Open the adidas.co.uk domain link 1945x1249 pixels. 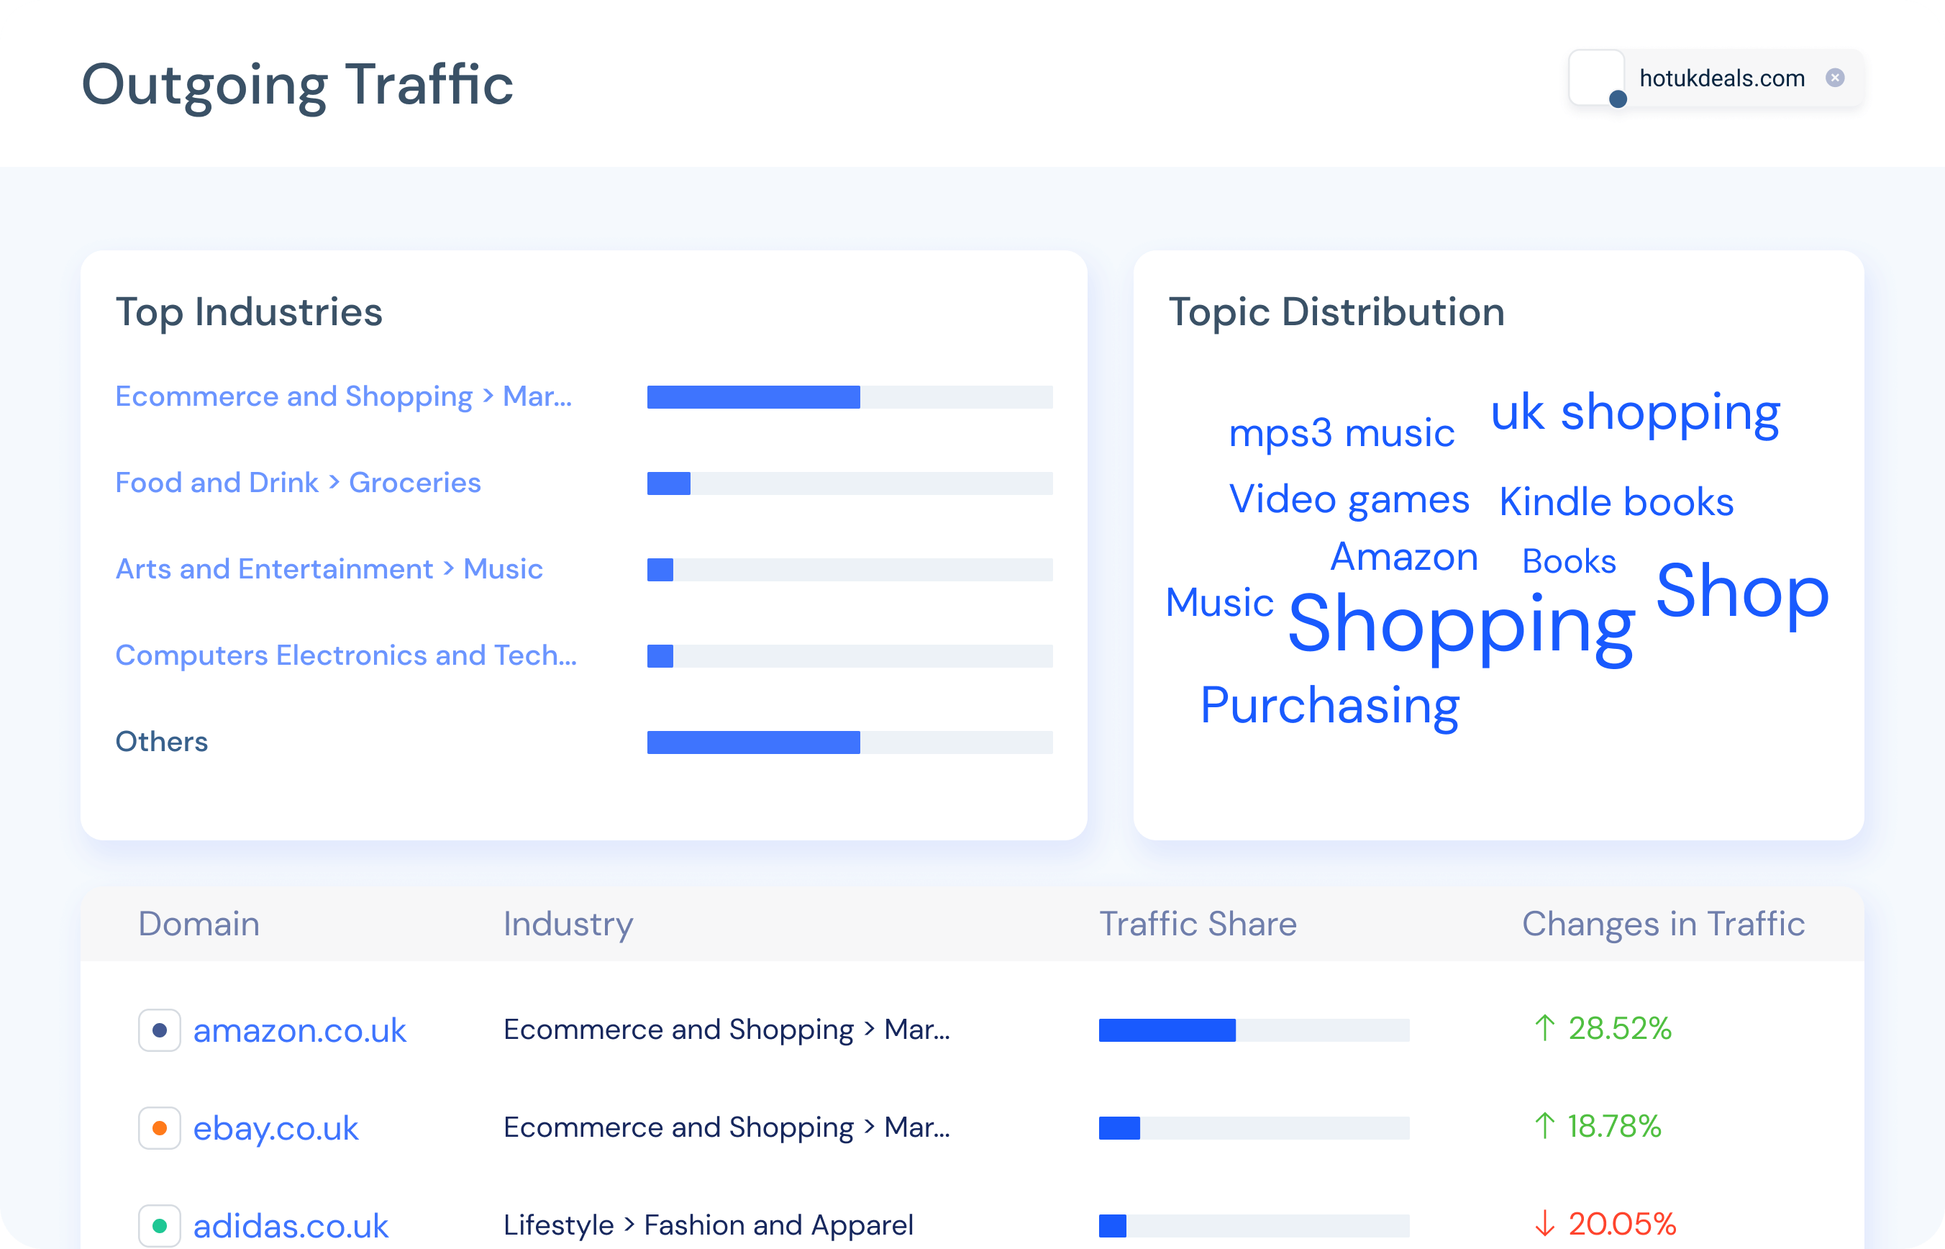coord(291,1226)
